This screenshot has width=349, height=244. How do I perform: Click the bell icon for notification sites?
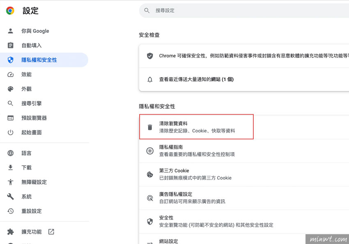point(150,79)
